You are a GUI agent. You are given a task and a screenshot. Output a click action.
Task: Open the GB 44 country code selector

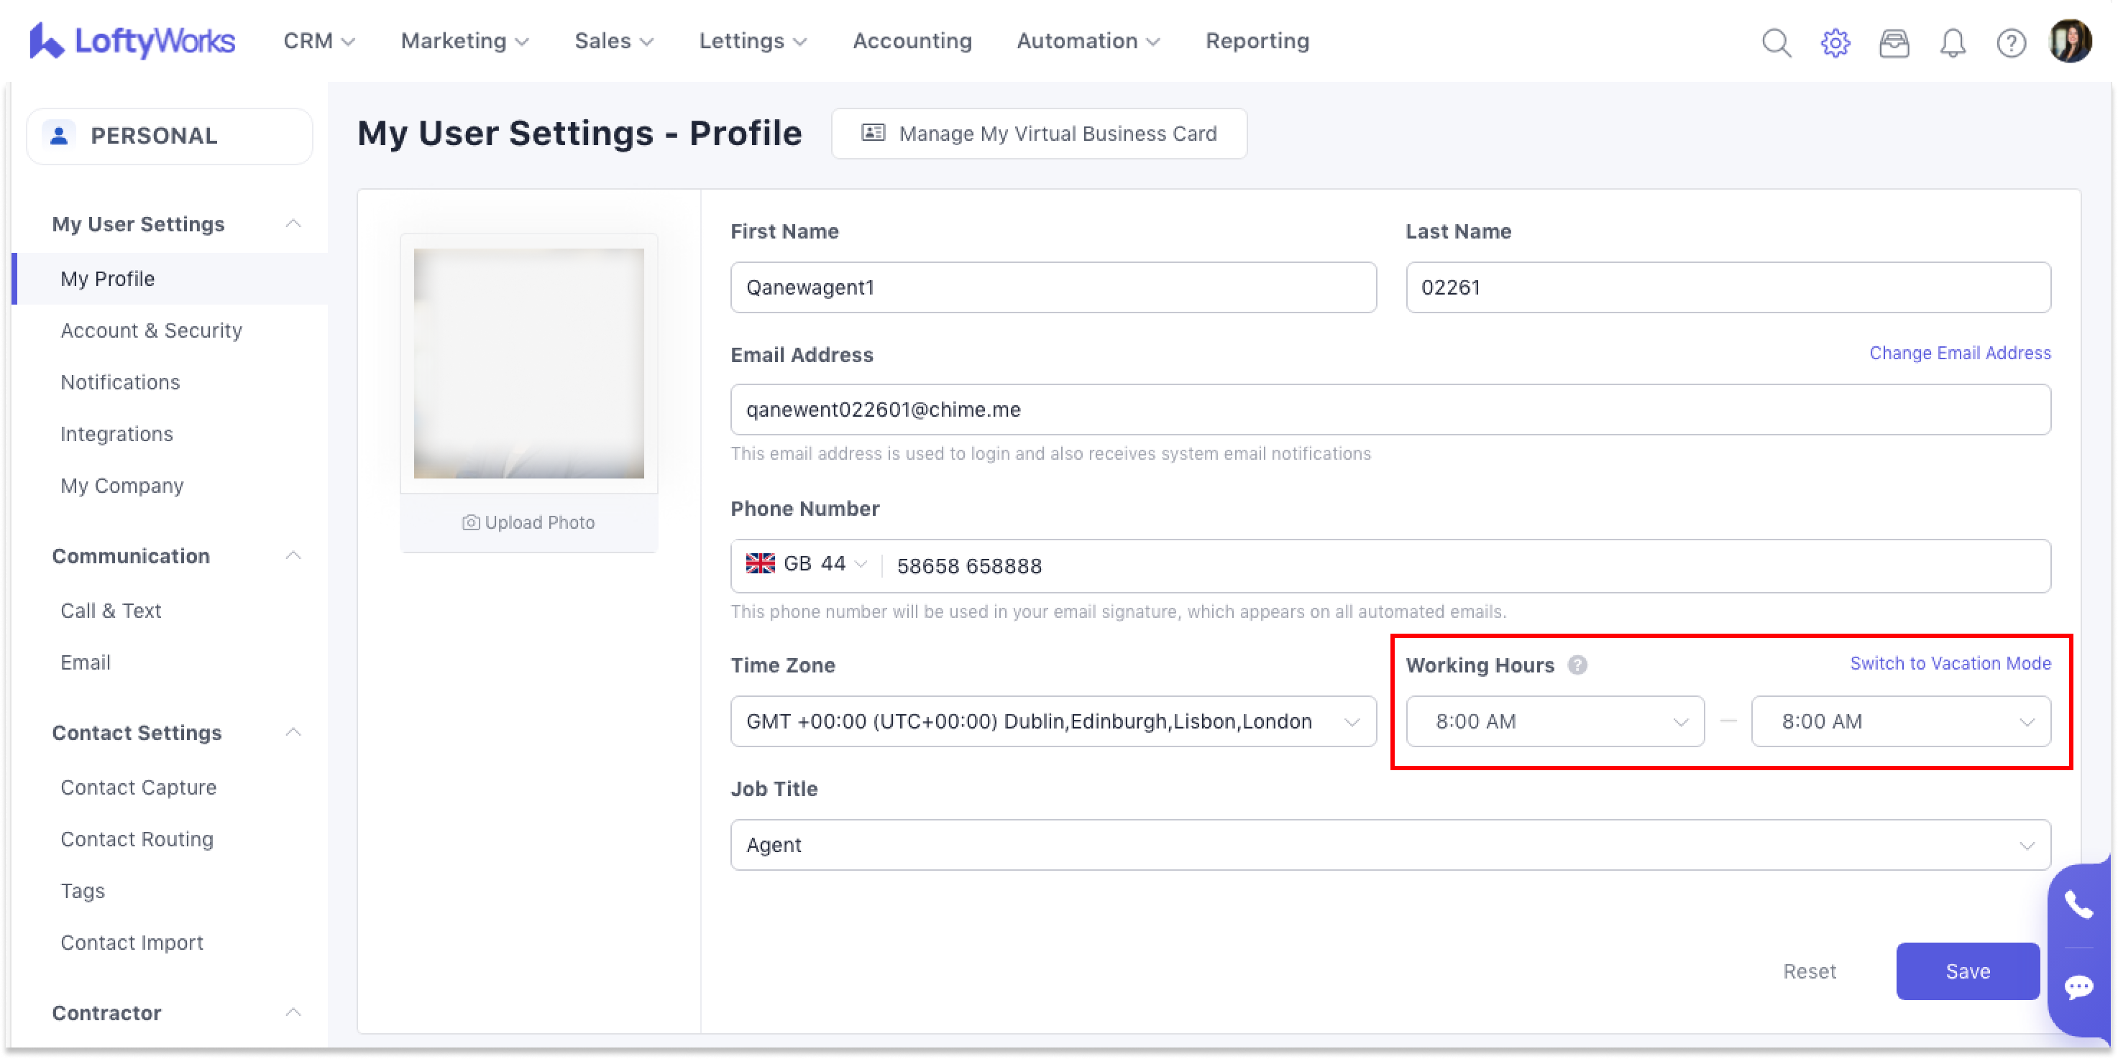coord(806,565)
